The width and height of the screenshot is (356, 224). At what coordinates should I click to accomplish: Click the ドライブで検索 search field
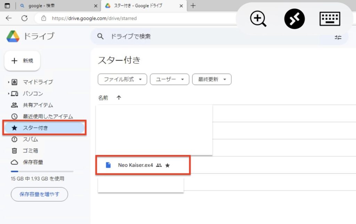point(219,36)
